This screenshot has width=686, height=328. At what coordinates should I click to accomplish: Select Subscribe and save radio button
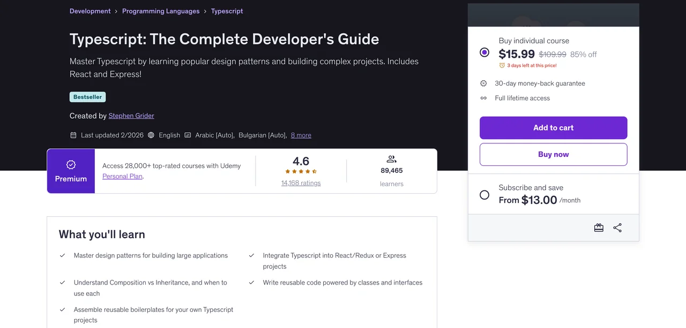(x=484, y=195)
